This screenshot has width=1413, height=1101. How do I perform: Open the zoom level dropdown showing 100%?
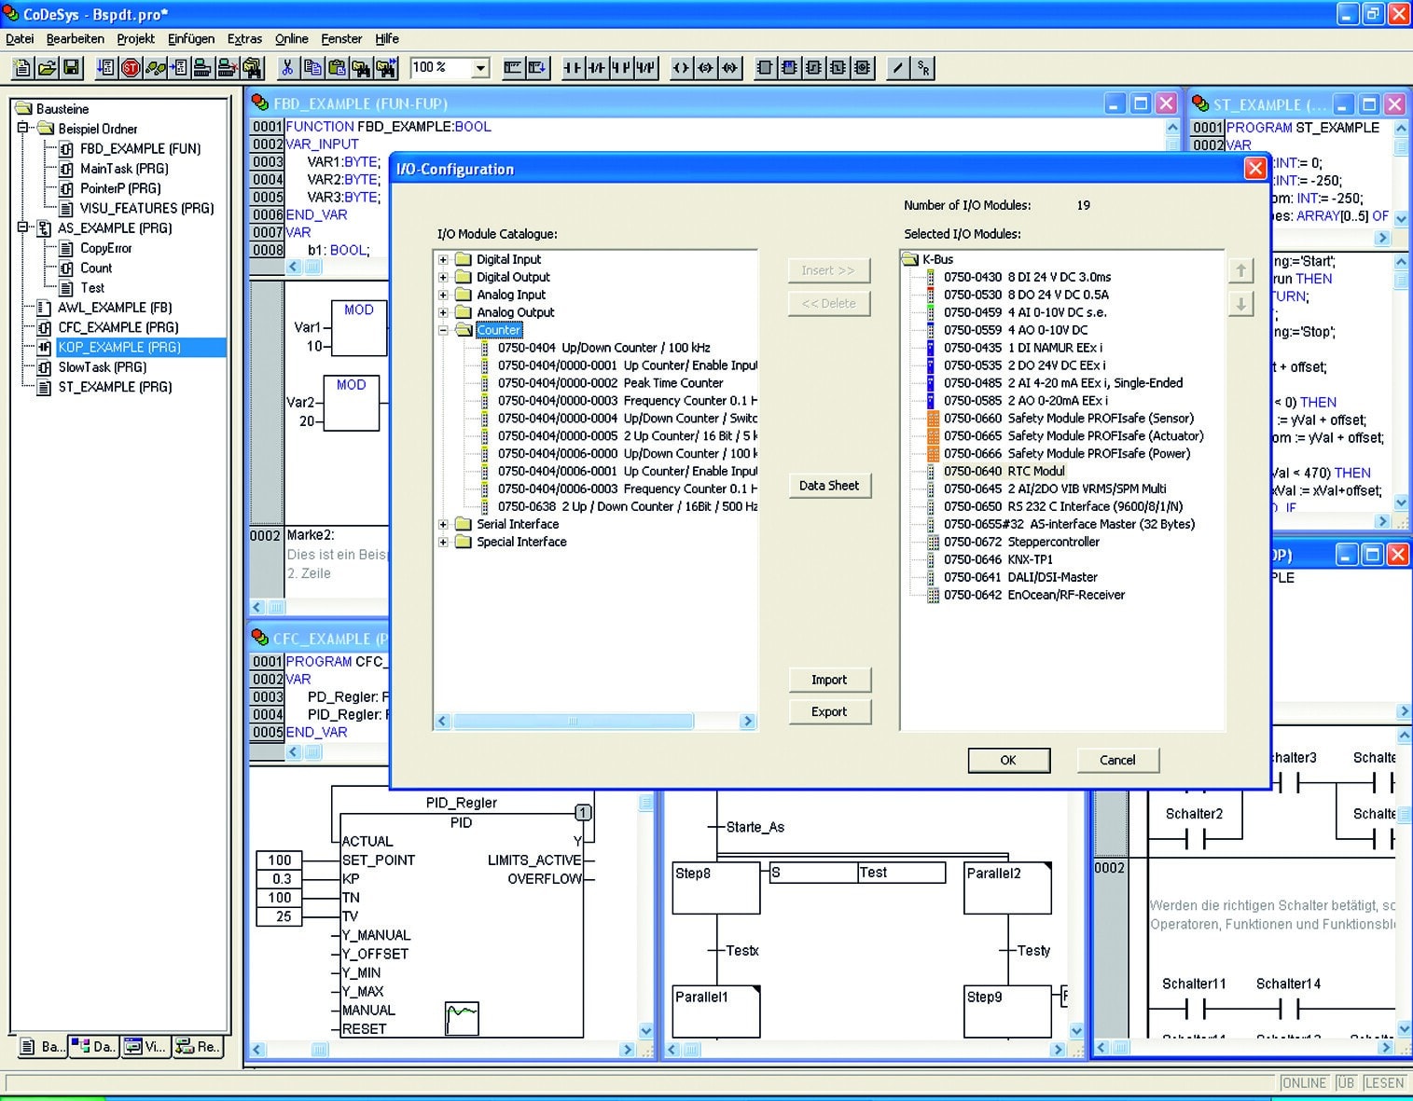click(x=478, y=67)
